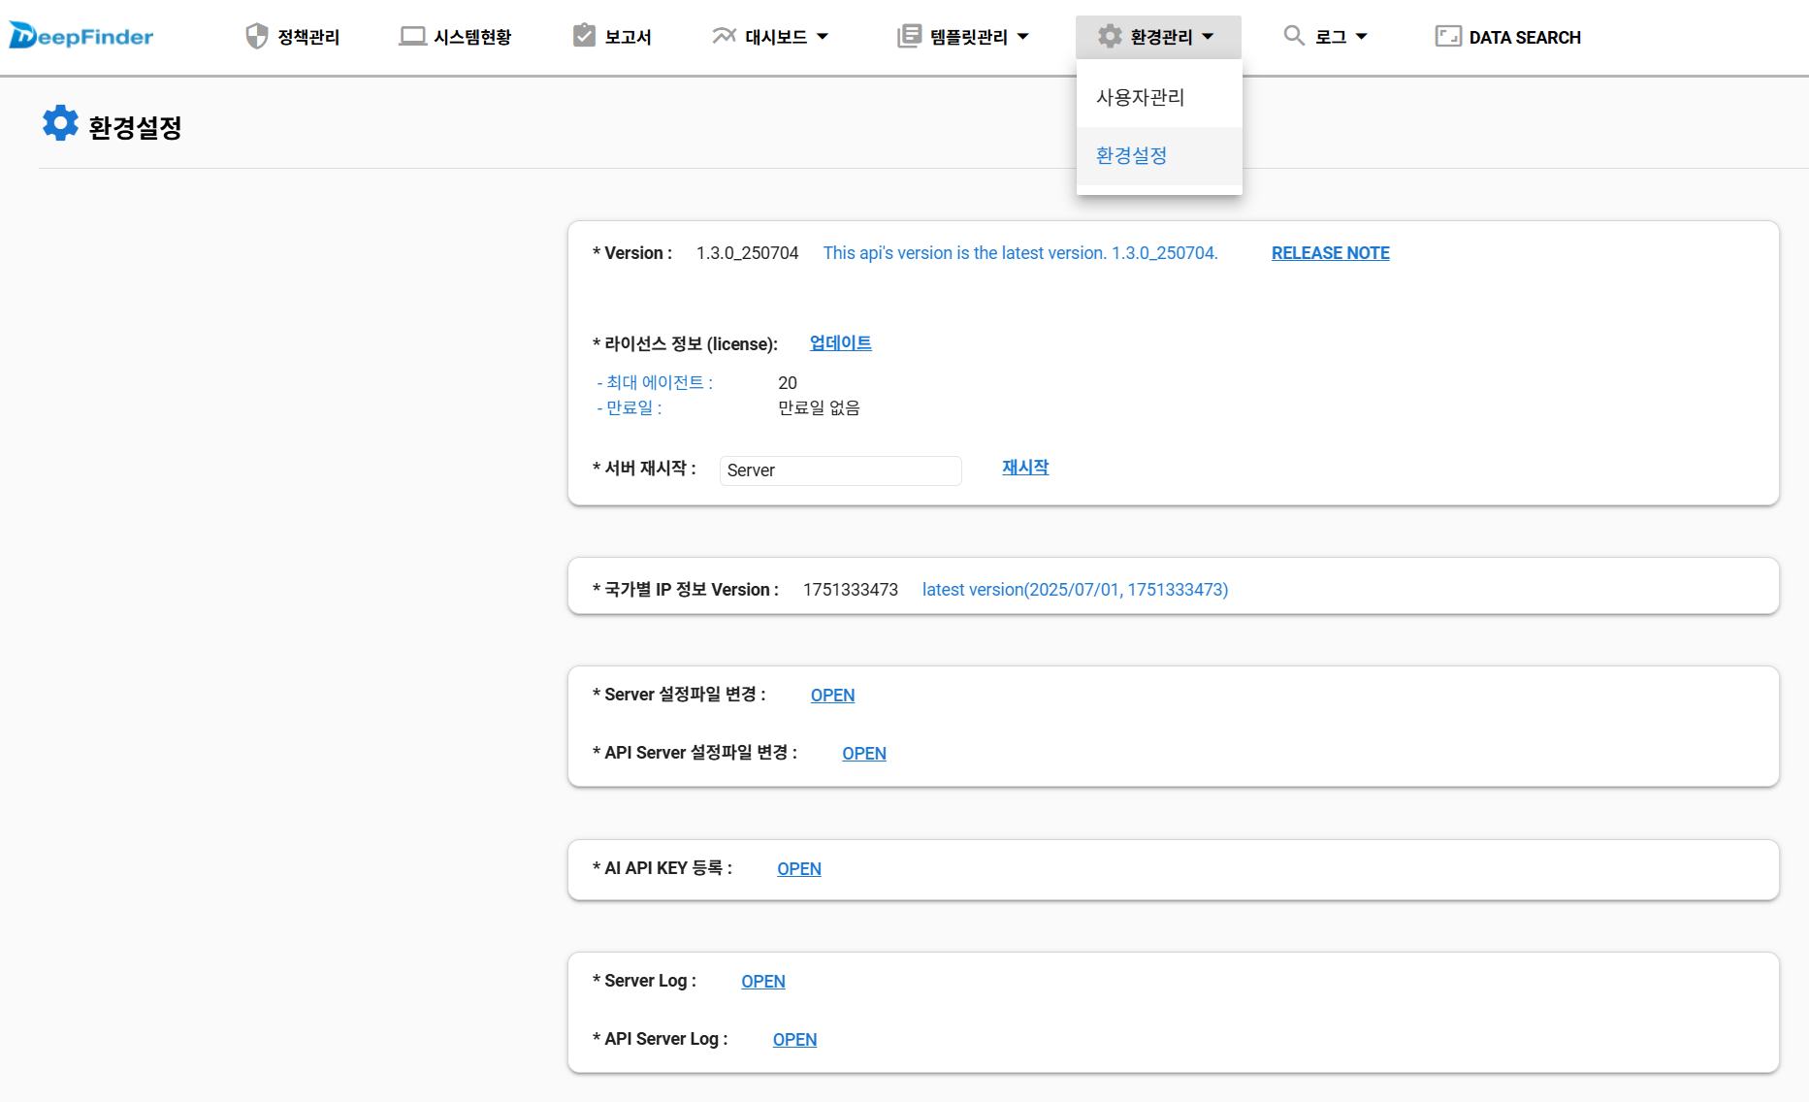Expand the 템플릿관리 dropdown arrow
The width and height of the screenshot is (1809, 1102).
(1022, 37)
